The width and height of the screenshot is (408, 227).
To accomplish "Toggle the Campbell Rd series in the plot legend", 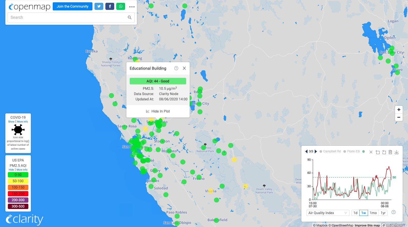I will tap(330, 151).
